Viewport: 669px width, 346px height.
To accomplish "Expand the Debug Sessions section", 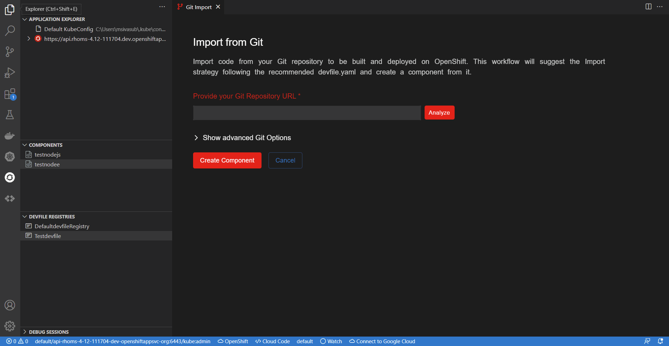I will coord(25,332).
